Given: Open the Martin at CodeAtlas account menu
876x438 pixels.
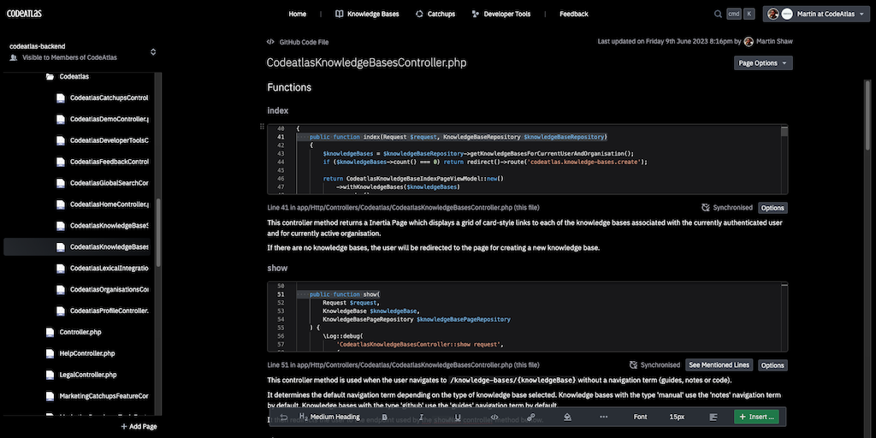Looking at the screenshot, I should pyautogui.click(x=815, y=14).
